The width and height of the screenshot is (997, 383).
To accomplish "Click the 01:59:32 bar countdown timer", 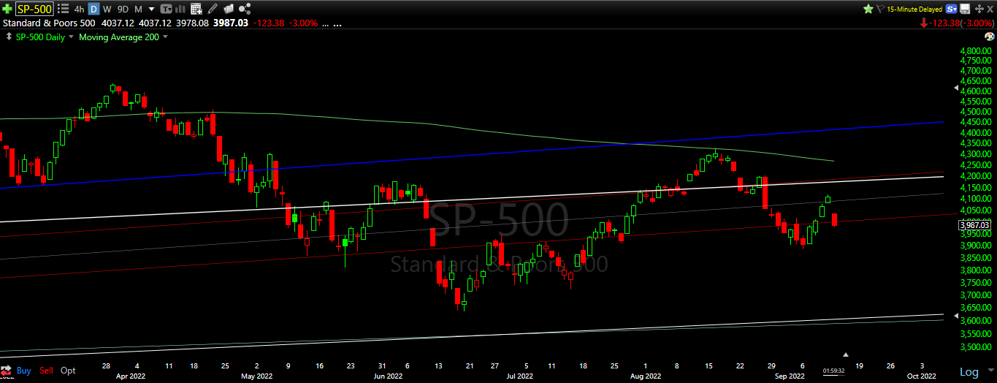I will 835,371.
